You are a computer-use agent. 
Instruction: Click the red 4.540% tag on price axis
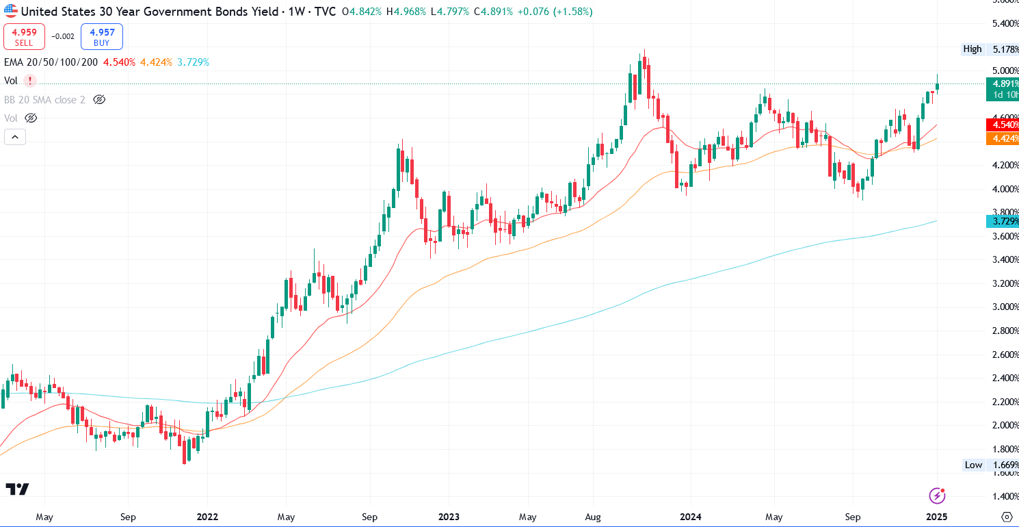pos(1003,125)
